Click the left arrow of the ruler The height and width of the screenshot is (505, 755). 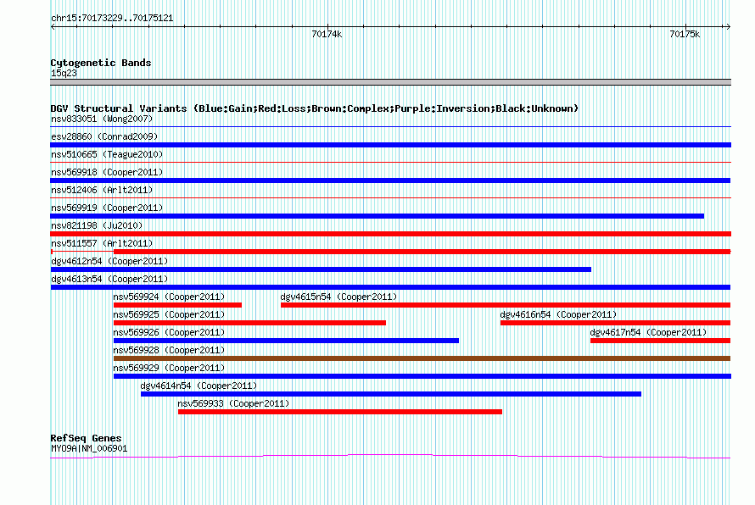pyautogui.click(x=53, y=26)
